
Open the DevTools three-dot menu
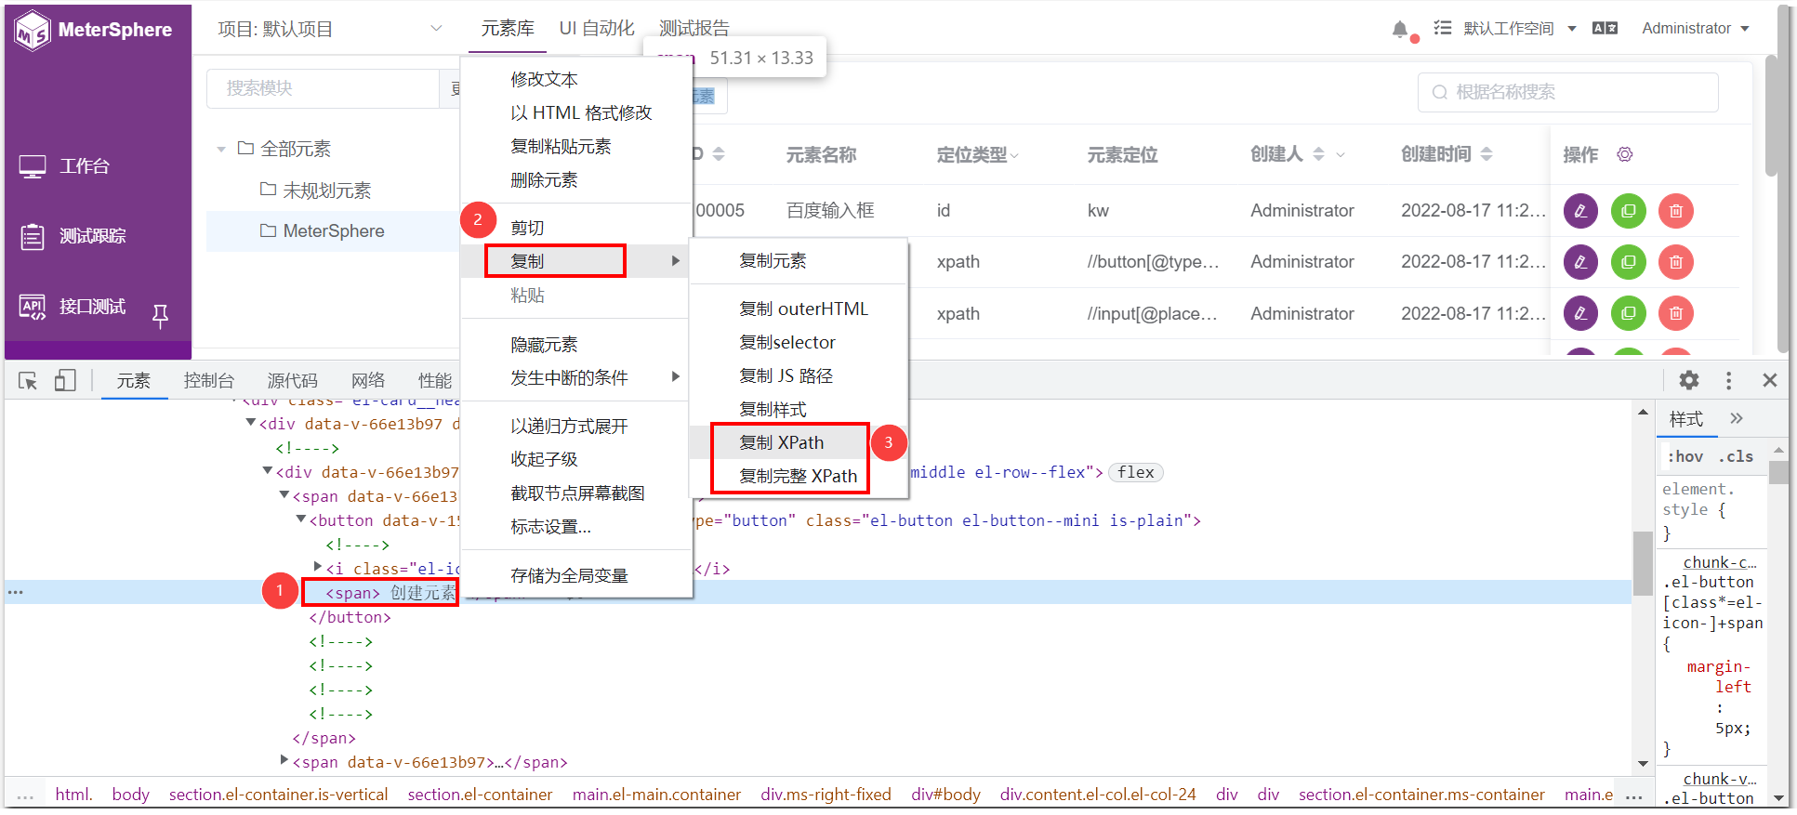1728,380
